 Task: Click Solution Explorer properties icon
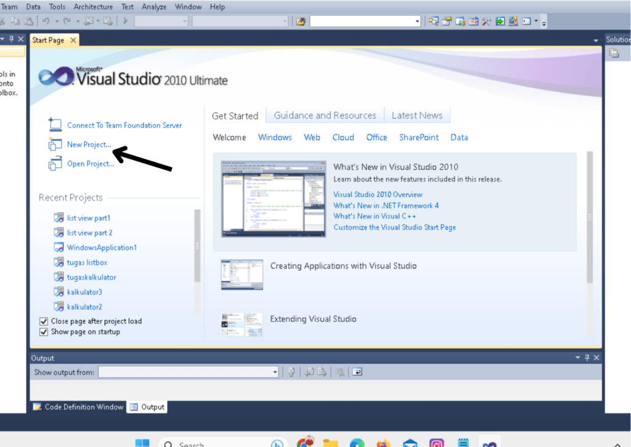pyautogui.click(x=614, y=53)
